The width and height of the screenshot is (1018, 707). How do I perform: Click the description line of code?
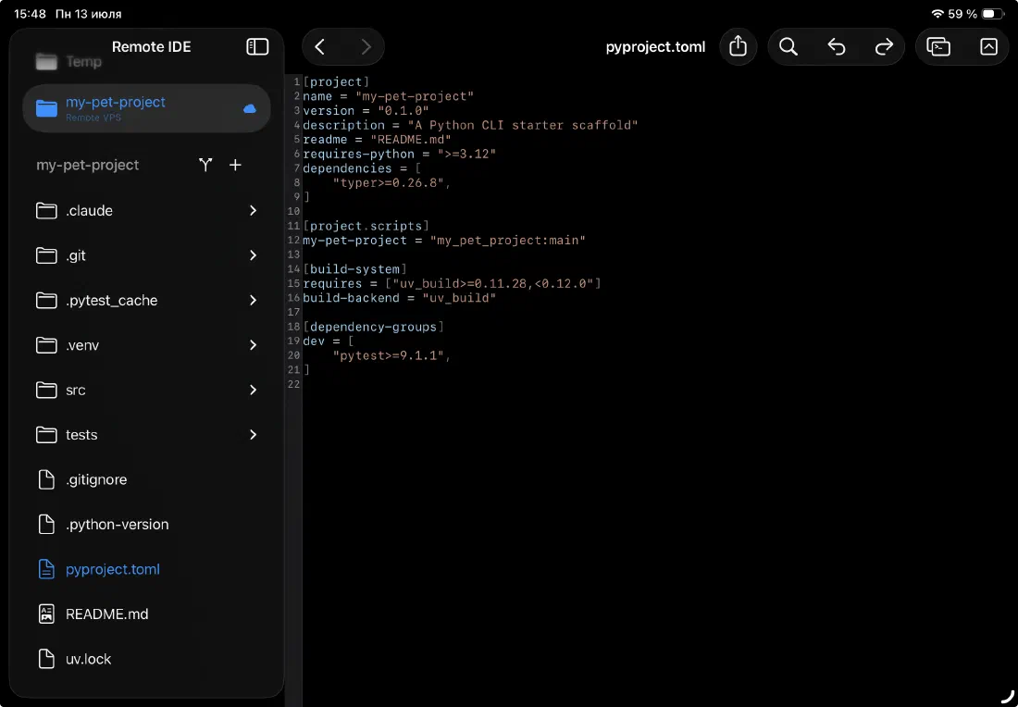(470, 125)
